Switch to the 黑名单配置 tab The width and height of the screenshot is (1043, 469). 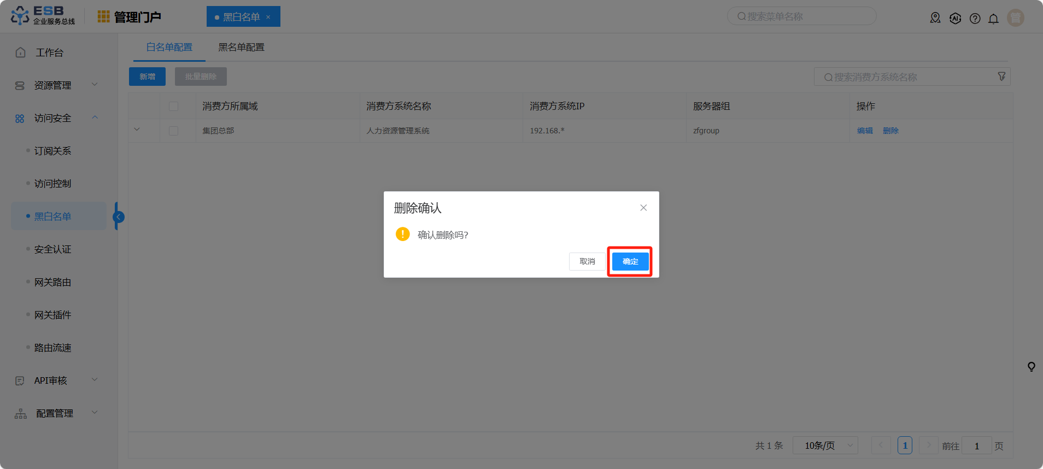[241, 48]
